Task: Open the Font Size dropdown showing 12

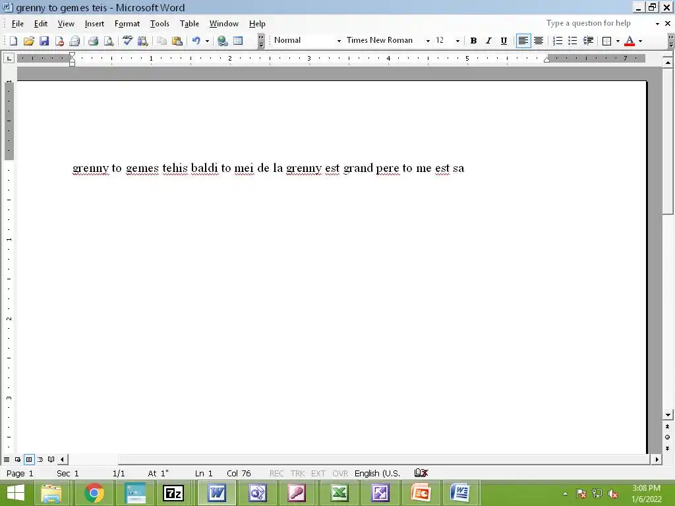Action: [x=457, y=41]
